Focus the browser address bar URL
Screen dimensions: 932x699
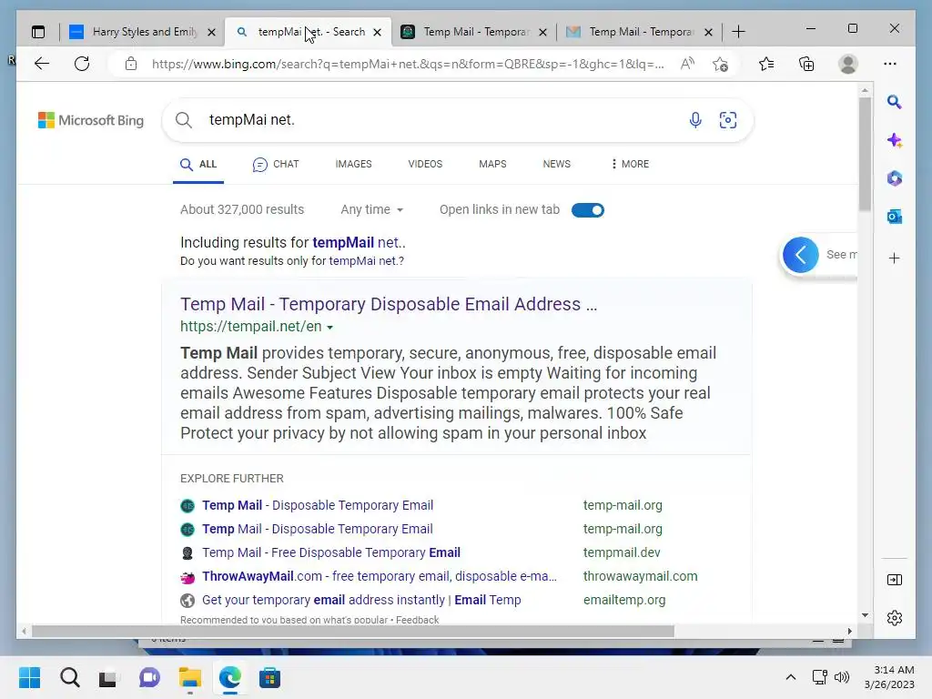[408, 65]
